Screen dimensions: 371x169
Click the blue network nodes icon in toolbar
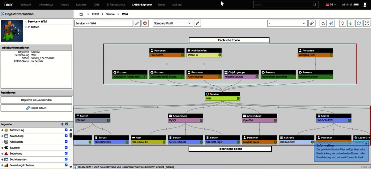click(331, 23)
